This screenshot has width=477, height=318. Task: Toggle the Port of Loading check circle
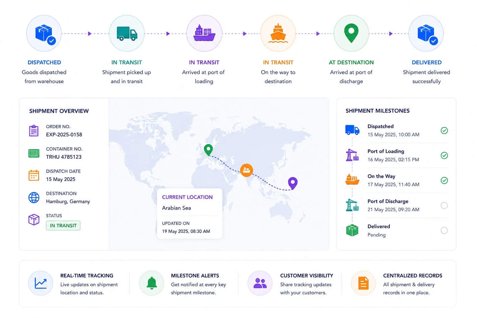point(444,155)
